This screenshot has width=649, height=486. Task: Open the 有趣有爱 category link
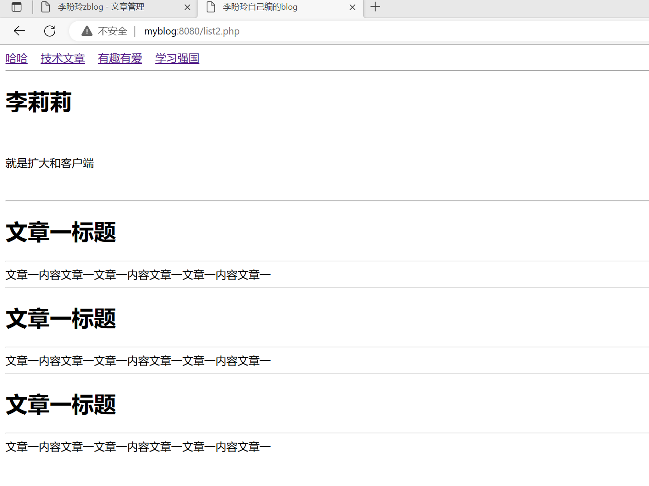(120, 58)
